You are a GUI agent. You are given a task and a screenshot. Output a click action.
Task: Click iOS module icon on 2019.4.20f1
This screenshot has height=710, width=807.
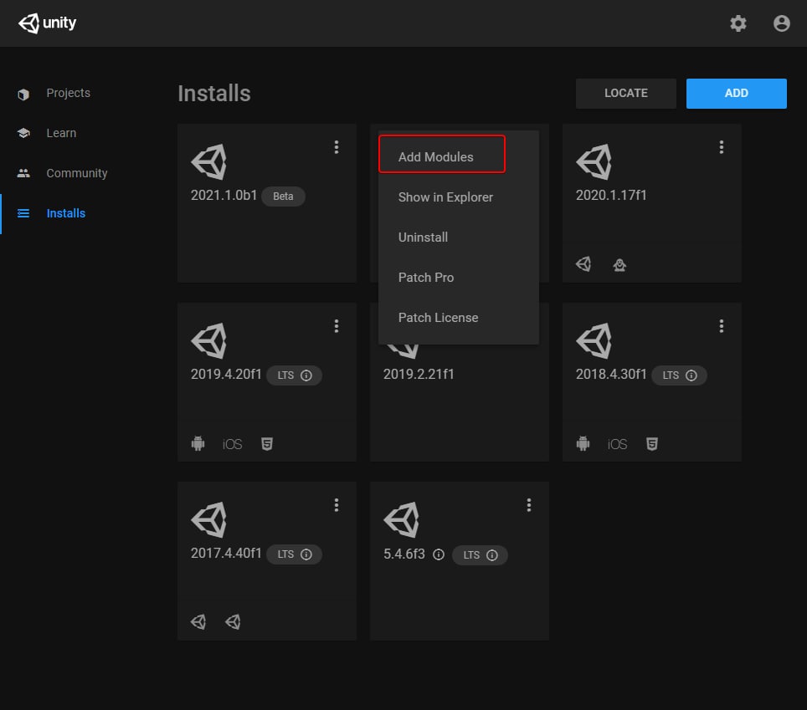point(232,444)
